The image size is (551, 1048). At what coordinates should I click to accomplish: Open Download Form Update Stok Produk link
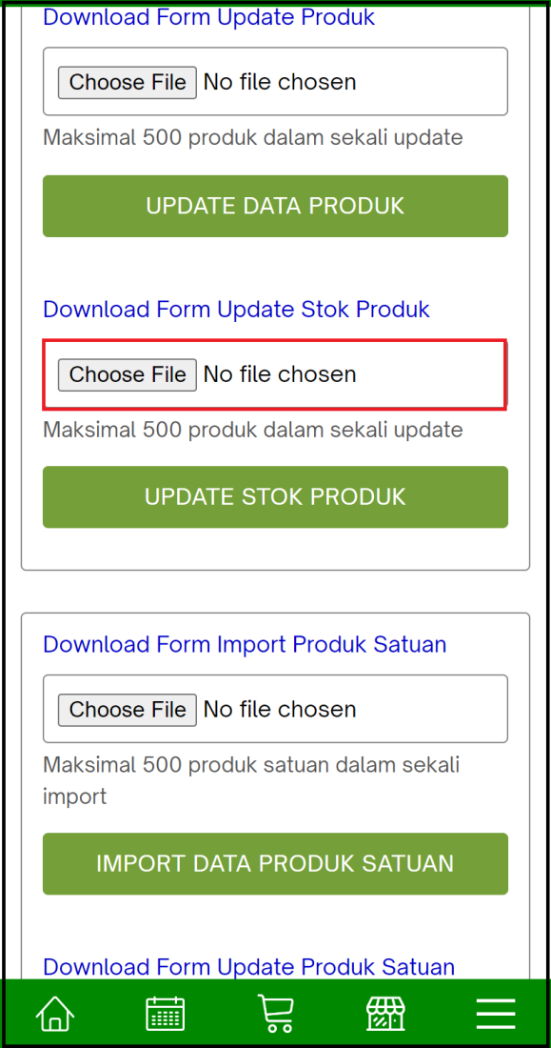236,310
